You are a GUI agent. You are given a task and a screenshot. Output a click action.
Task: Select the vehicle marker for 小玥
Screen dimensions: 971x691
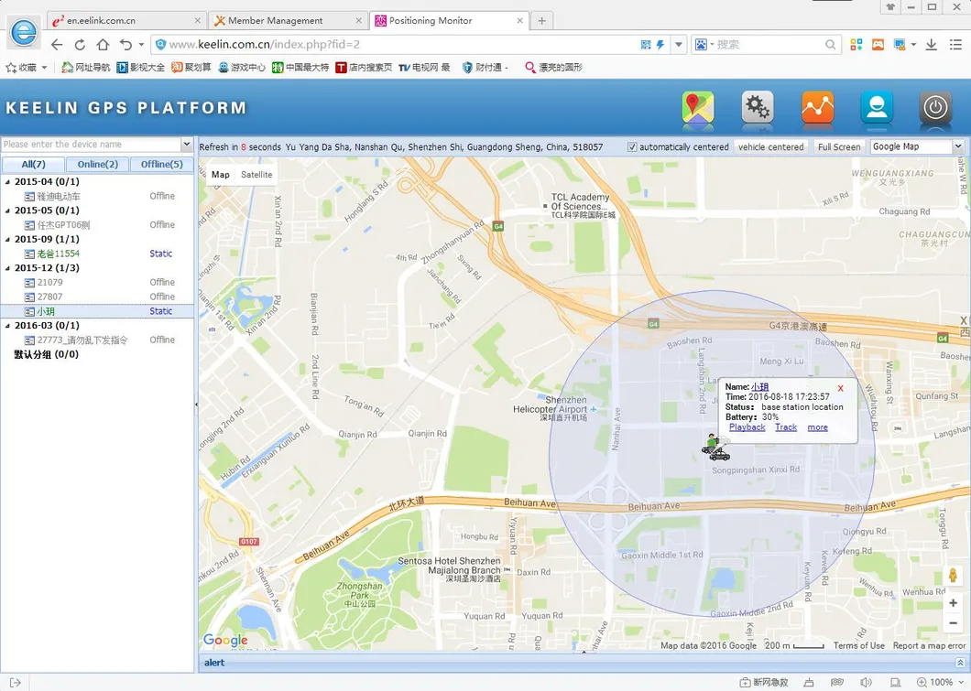pos(714,448)
